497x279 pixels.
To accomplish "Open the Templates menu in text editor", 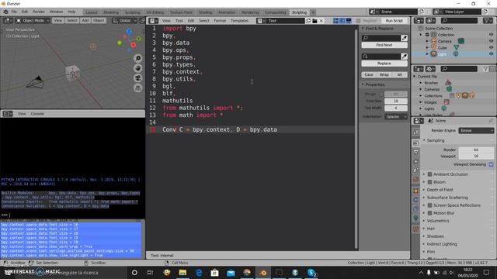I will coord(239,21).
